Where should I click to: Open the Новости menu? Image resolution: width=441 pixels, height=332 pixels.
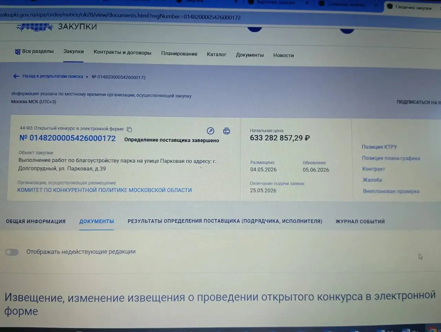click(284, 55)
